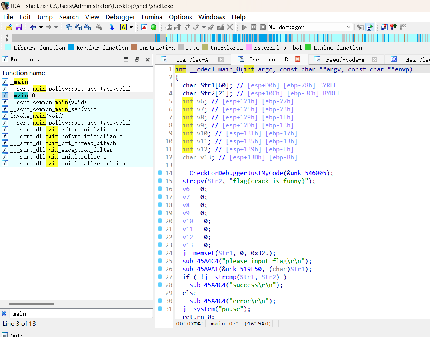Click the delete breakpoint gray-light X icon
This screenshot has height=337, width=430.
[x=402, y=27]
